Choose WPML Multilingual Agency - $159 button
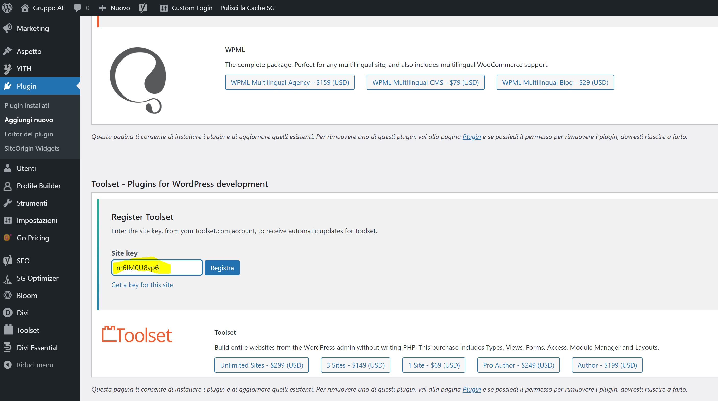This screenshot has width=718, height=401. (290, 82)
